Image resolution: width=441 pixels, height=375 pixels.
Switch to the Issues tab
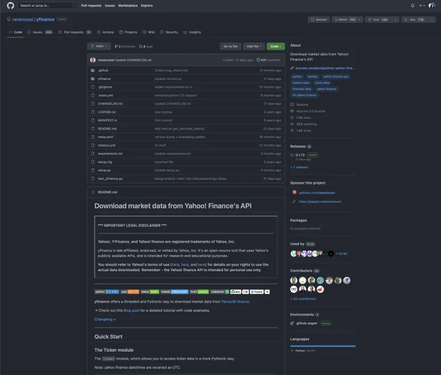(x=39, y=32)
